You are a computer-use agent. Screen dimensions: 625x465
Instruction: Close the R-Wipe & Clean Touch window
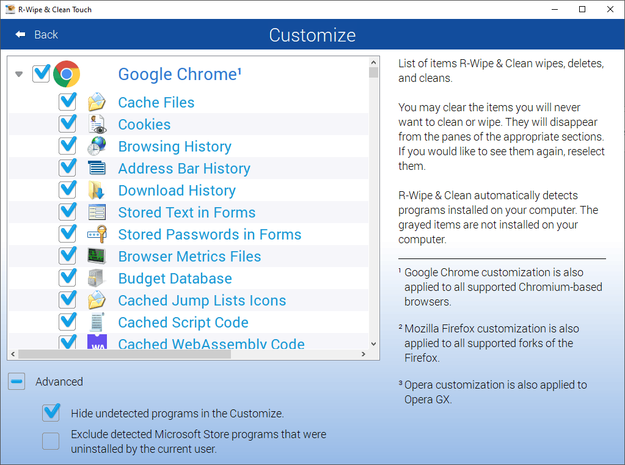[x=610, y=9]
